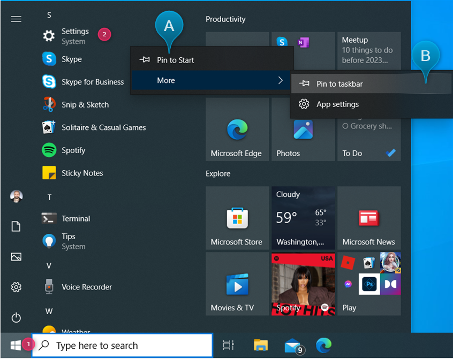Launch Terminal from the app list
This screenshot has height=359, width=453.
coord(66,218)
